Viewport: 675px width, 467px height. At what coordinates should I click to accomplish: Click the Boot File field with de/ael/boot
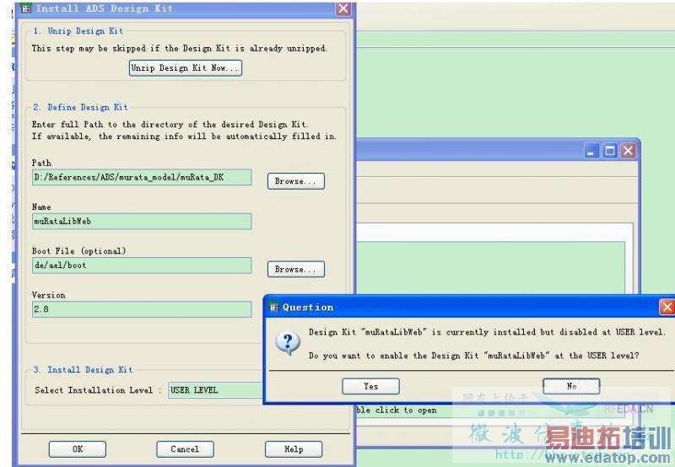142,266
